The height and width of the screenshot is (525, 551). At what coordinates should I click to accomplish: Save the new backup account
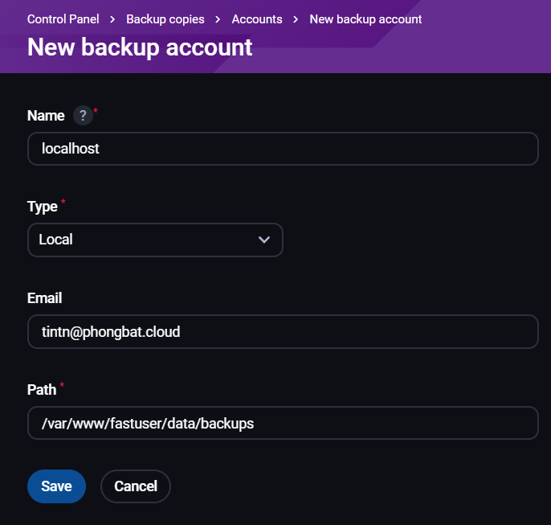tap(56, 486)
